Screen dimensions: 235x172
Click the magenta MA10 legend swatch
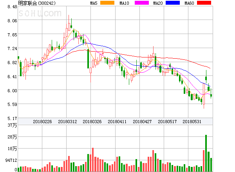click(x=142, y=3)
